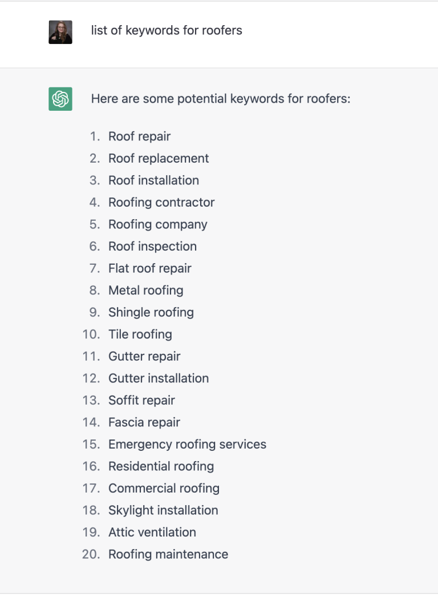Screen dimensions: 438x597
Task: Select the 'Gutter repair' entry
Action: 144,356
